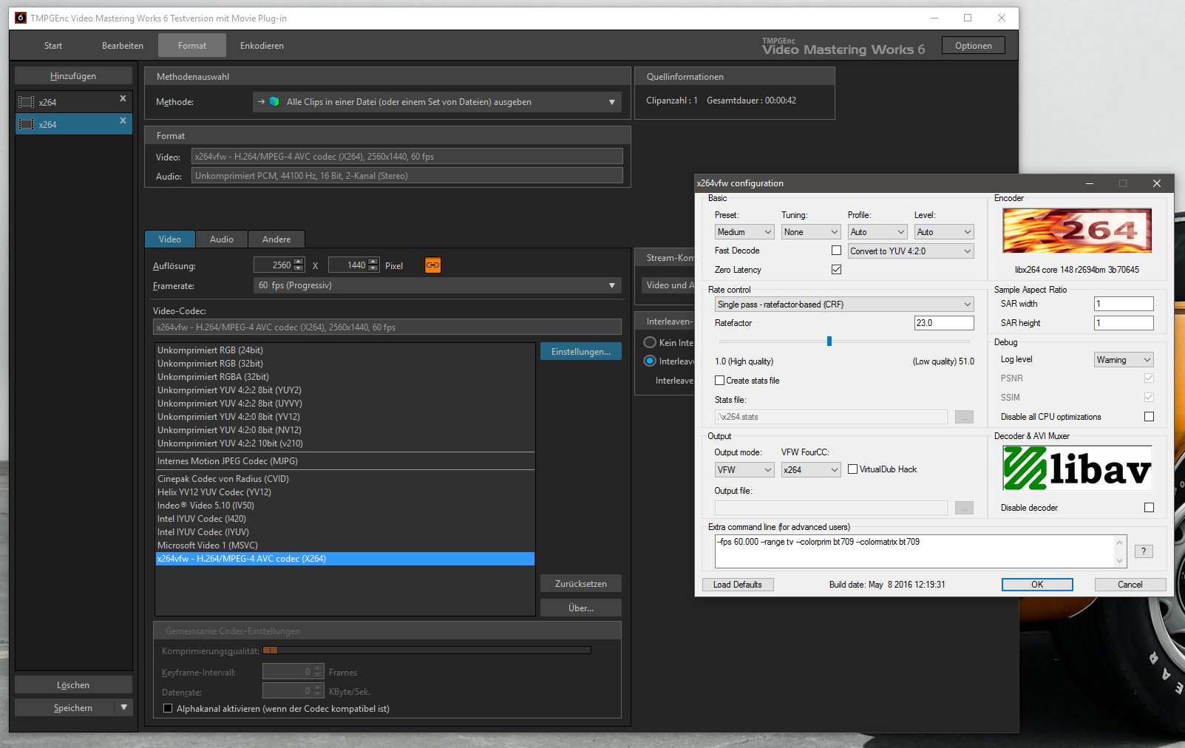1185x748 pixels.
Task: Open the Andere settings tab
Action: click(276, 239)
